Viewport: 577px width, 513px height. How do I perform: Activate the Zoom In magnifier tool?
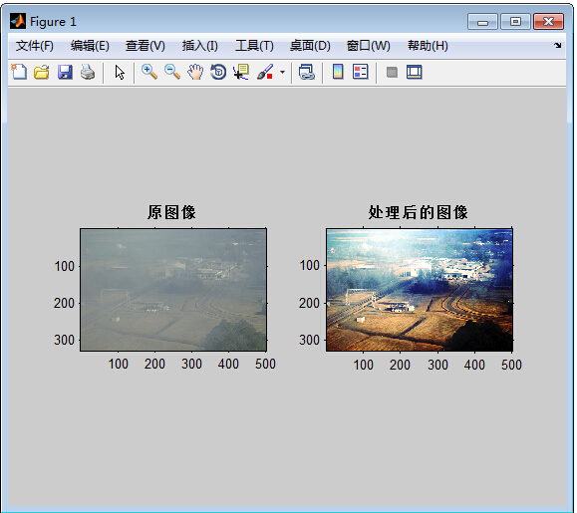click(149, 72)
